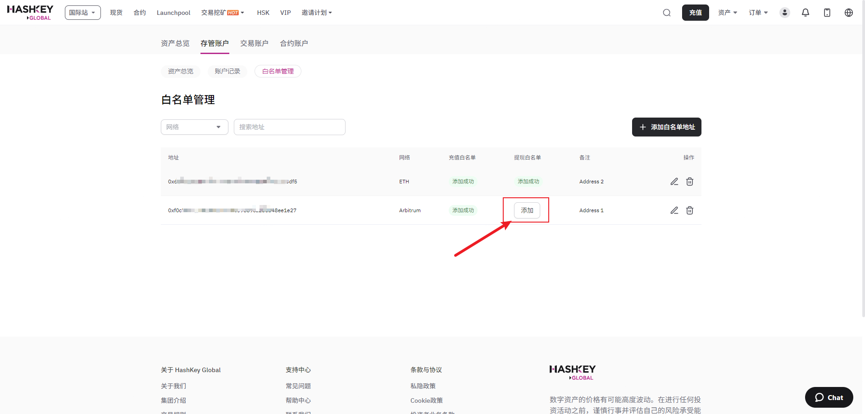Click the Arbitrum network cell
Viewport: 865px width, 414px height.
click(410, 210)
